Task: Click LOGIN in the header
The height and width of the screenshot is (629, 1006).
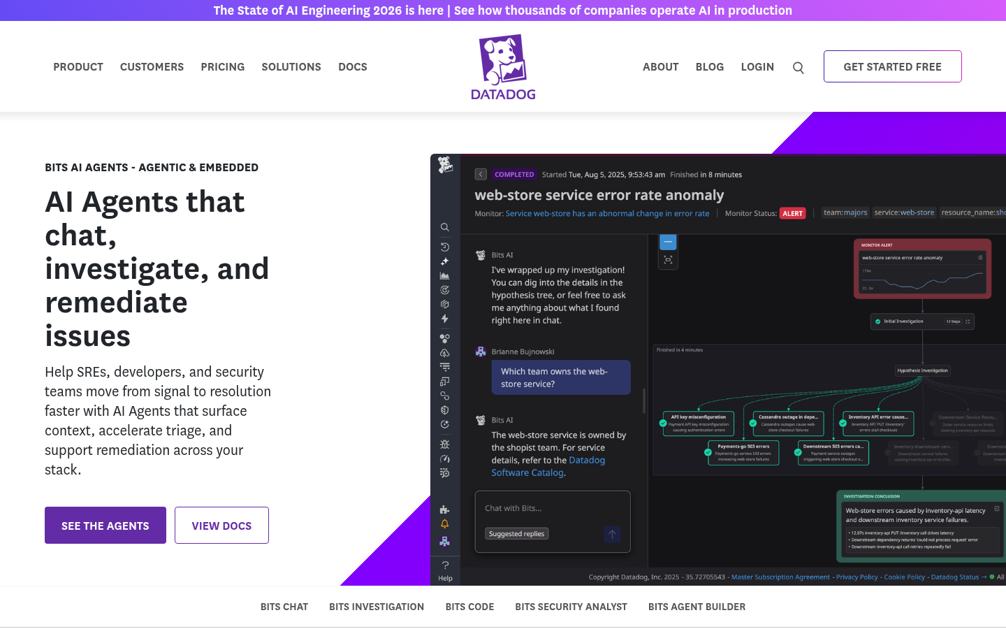Action: click(x=757, y=67)
